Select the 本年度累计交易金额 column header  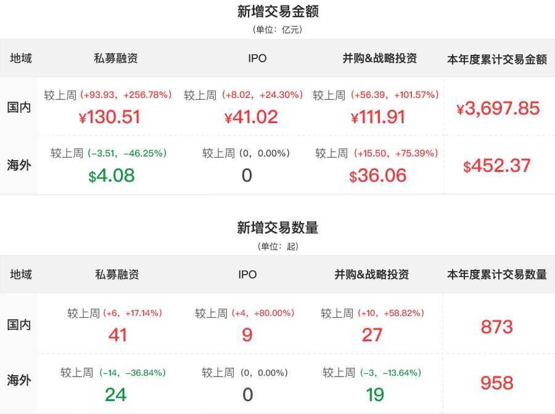pyautogui.click(x=496, y=59)
